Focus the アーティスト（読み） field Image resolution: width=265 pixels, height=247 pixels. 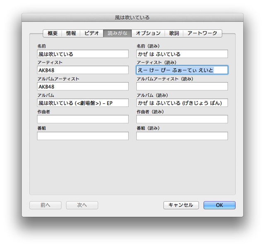click(182, 70)
